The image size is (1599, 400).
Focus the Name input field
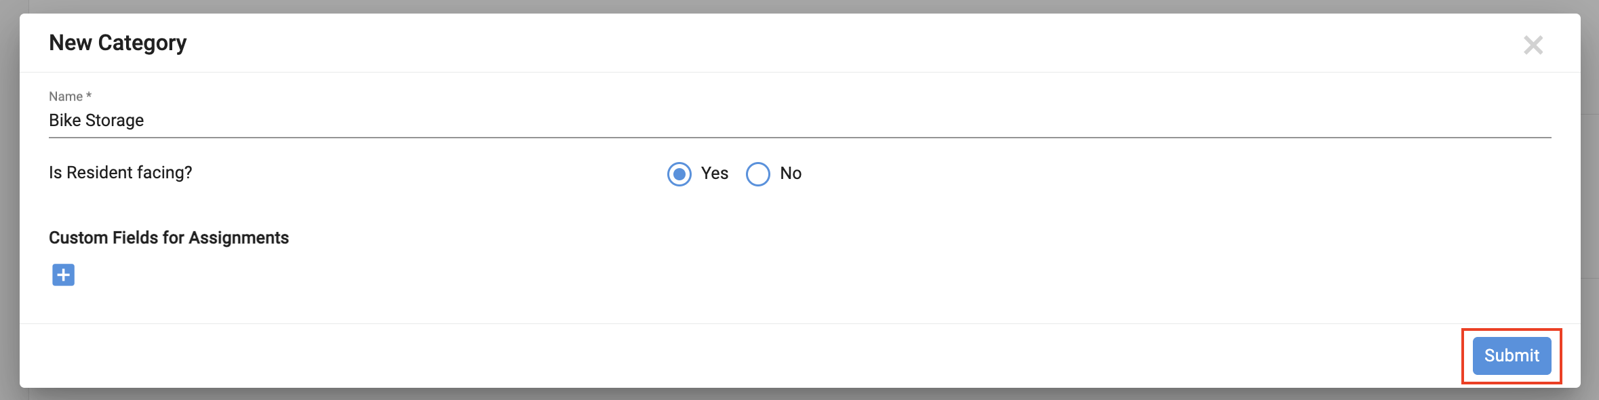800,121
